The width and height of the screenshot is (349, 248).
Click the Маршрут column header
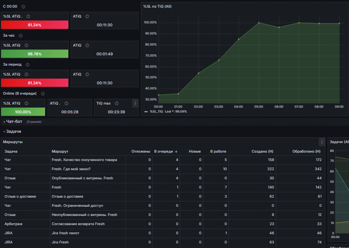pyautogui.click(x=60, y=151)
